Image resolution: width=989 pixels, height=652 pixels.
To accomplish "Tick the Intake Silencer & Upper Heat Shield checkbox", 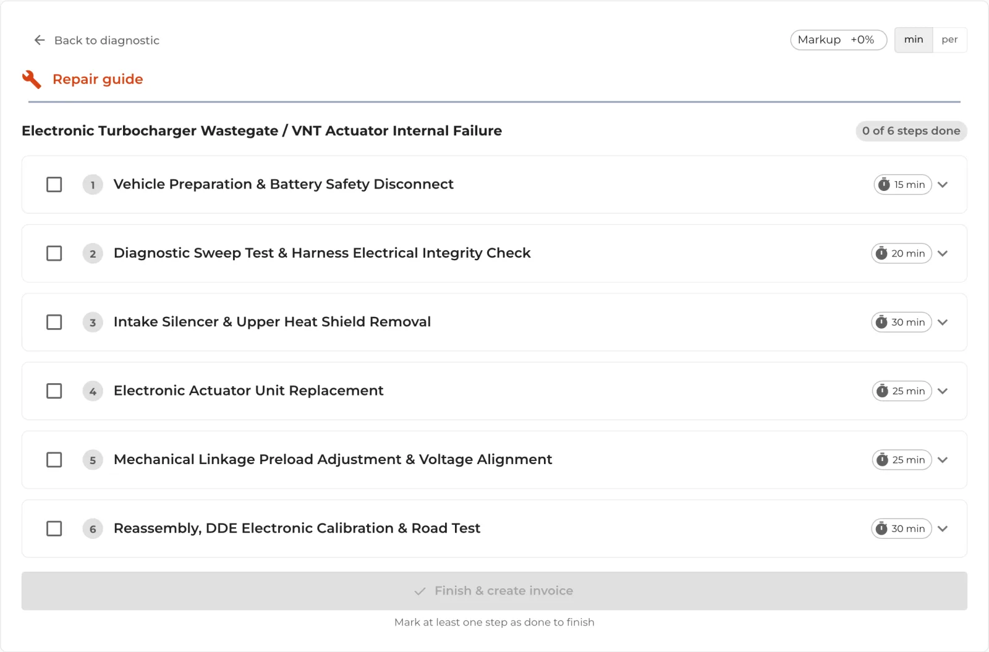I will tap(54, 322).
